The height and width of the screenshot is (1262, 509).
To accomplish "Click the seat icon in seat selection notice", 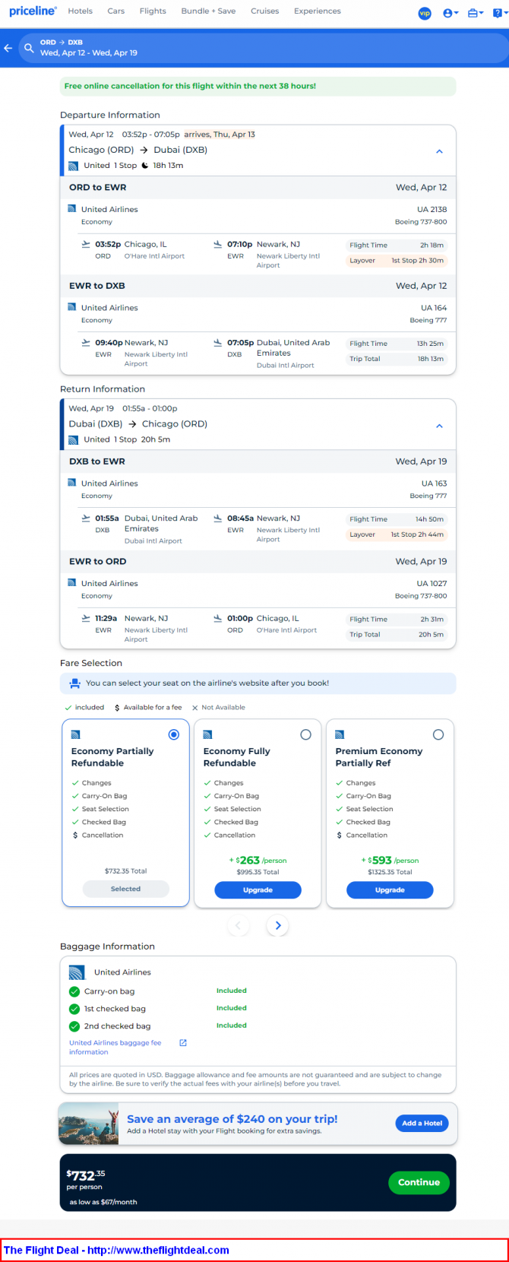I will pos(74,683).
